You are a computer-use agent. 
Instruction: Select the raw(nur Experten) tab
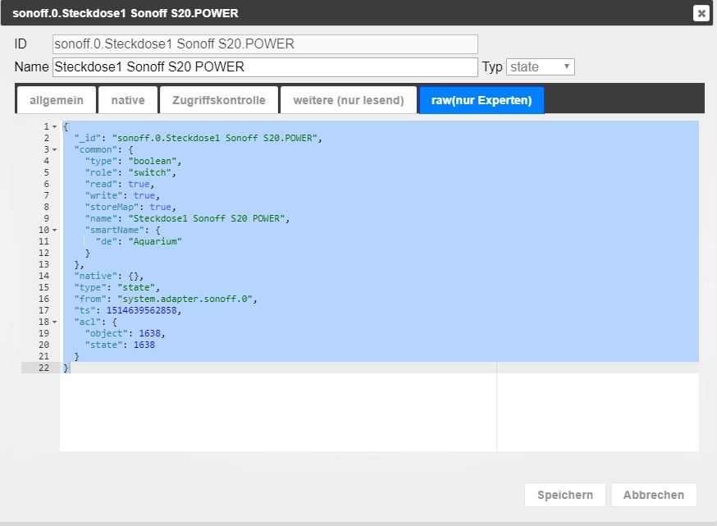click(x=482, y=100)
